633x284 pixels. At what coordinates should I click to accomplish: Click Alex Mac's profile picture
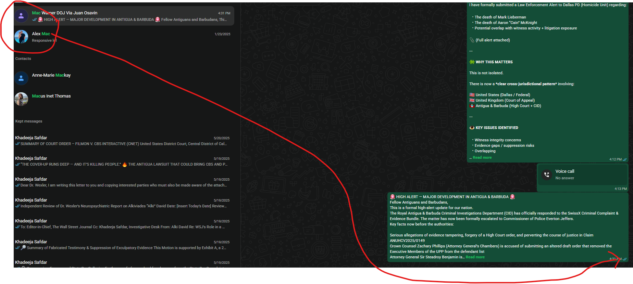pyautogui.click(x=21, y=37)
